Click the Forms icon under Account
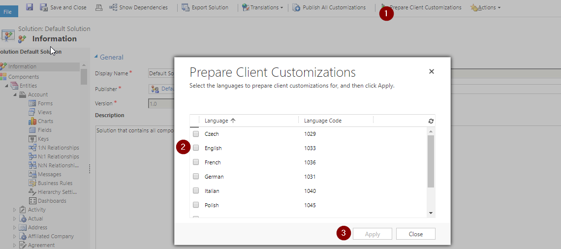Screen dimensions: 561x249 click(x=32, y=103)
